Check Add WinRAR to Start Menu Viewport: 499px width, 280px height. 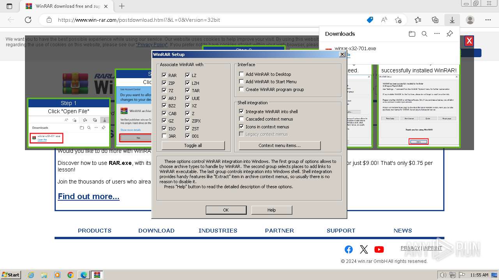tap(241, 82)
